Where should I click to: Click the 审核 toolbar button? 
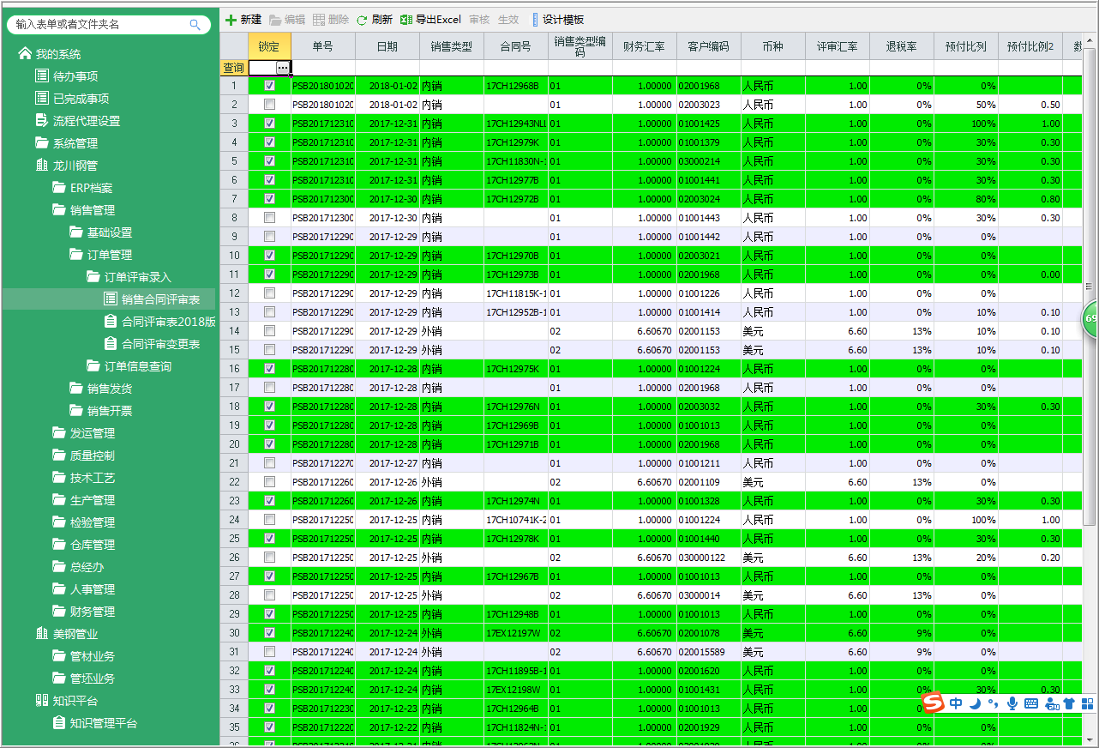pyautogui.click(x=479, y=19)
